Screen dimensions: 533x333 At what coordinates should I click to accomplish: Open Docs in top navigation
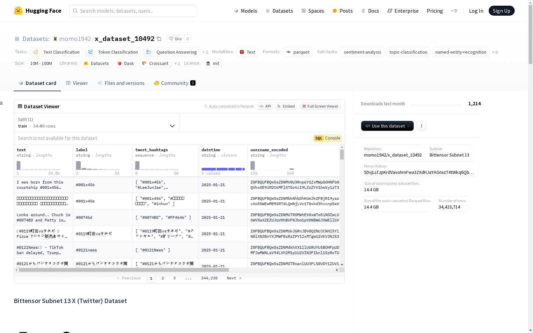pyautogui.click(x=370, y=11)
